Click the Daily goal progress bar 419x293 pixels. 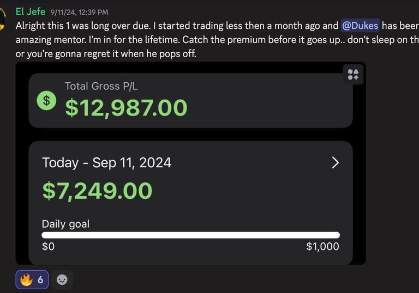191,235
